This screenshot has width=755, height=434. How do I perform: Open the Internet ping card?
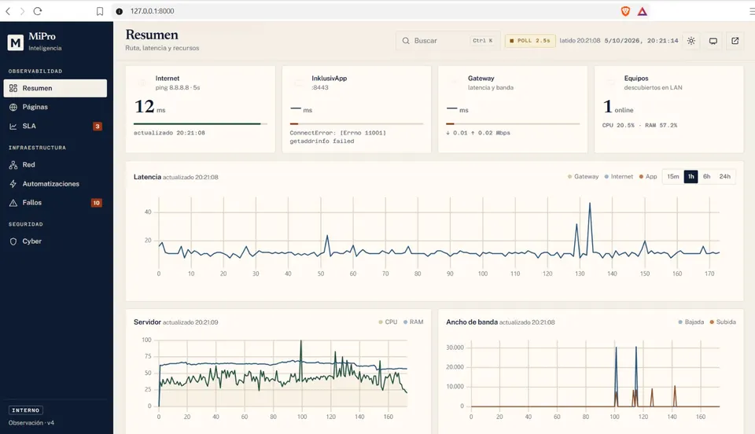pos(201,109)
